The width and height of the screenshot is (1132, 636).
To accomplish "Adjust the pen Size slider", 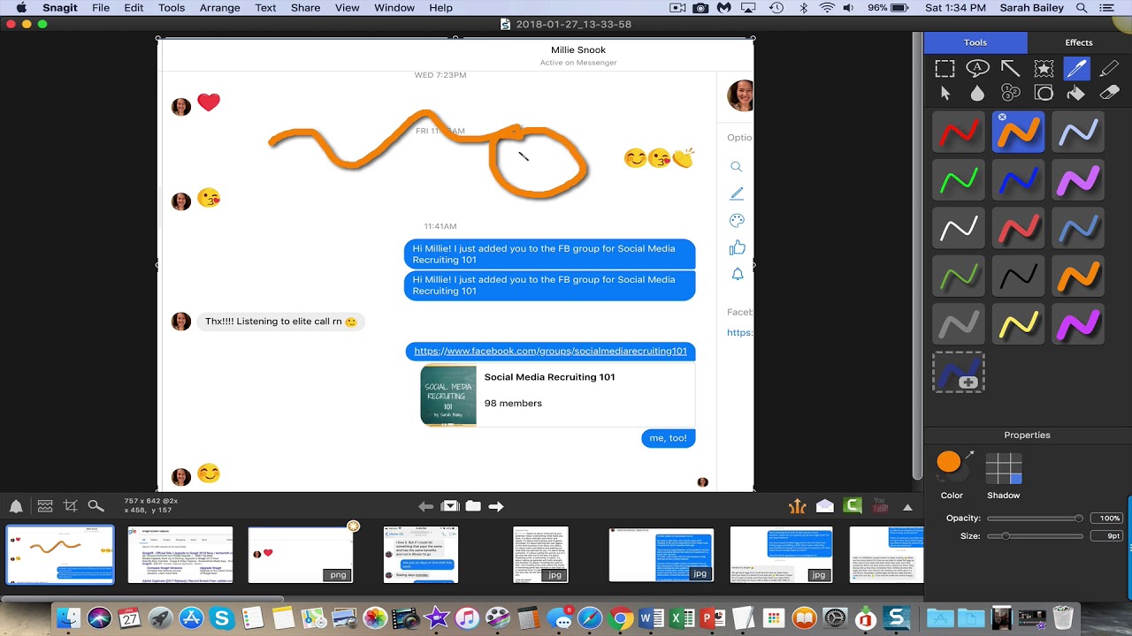I will click(1035, 536).
